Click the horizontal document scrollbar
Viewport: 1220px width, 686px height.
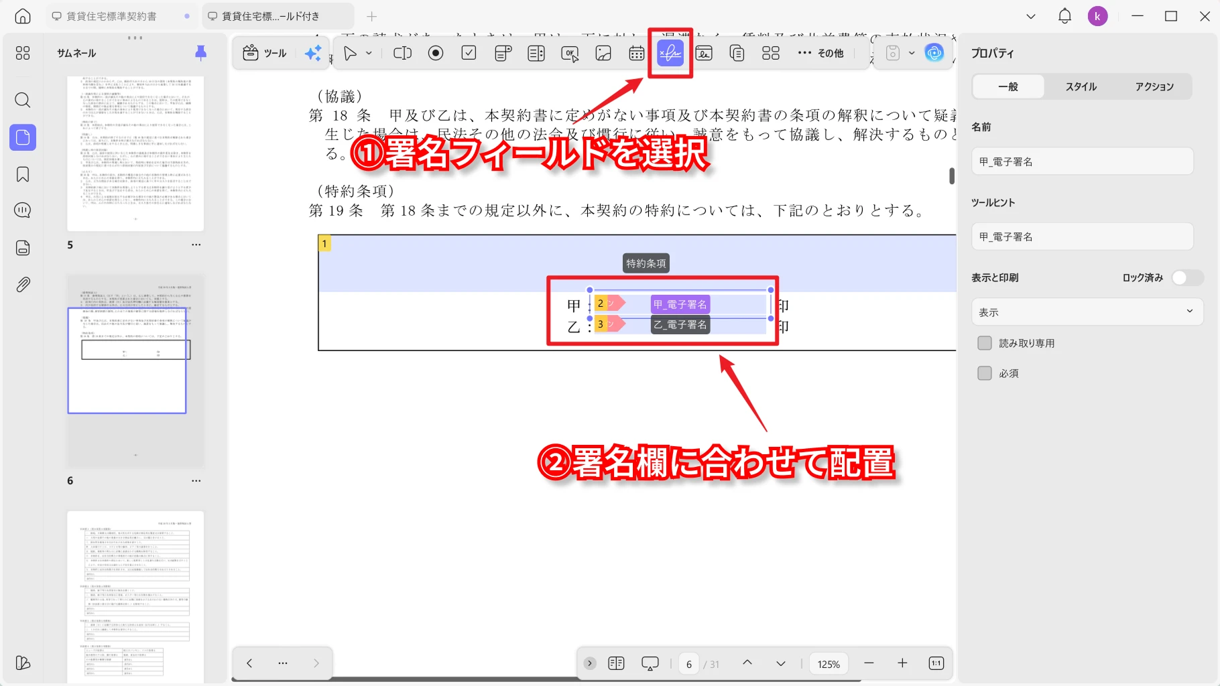546,680
